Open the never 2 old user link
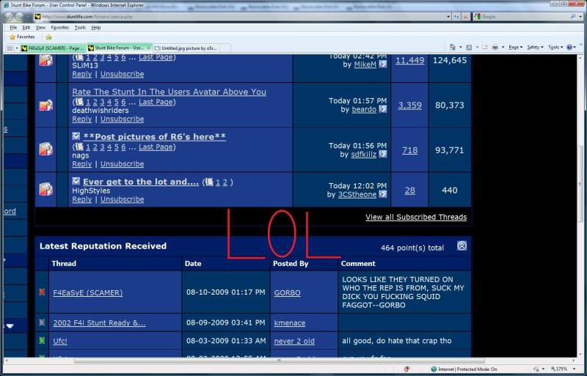 (294, 342)
